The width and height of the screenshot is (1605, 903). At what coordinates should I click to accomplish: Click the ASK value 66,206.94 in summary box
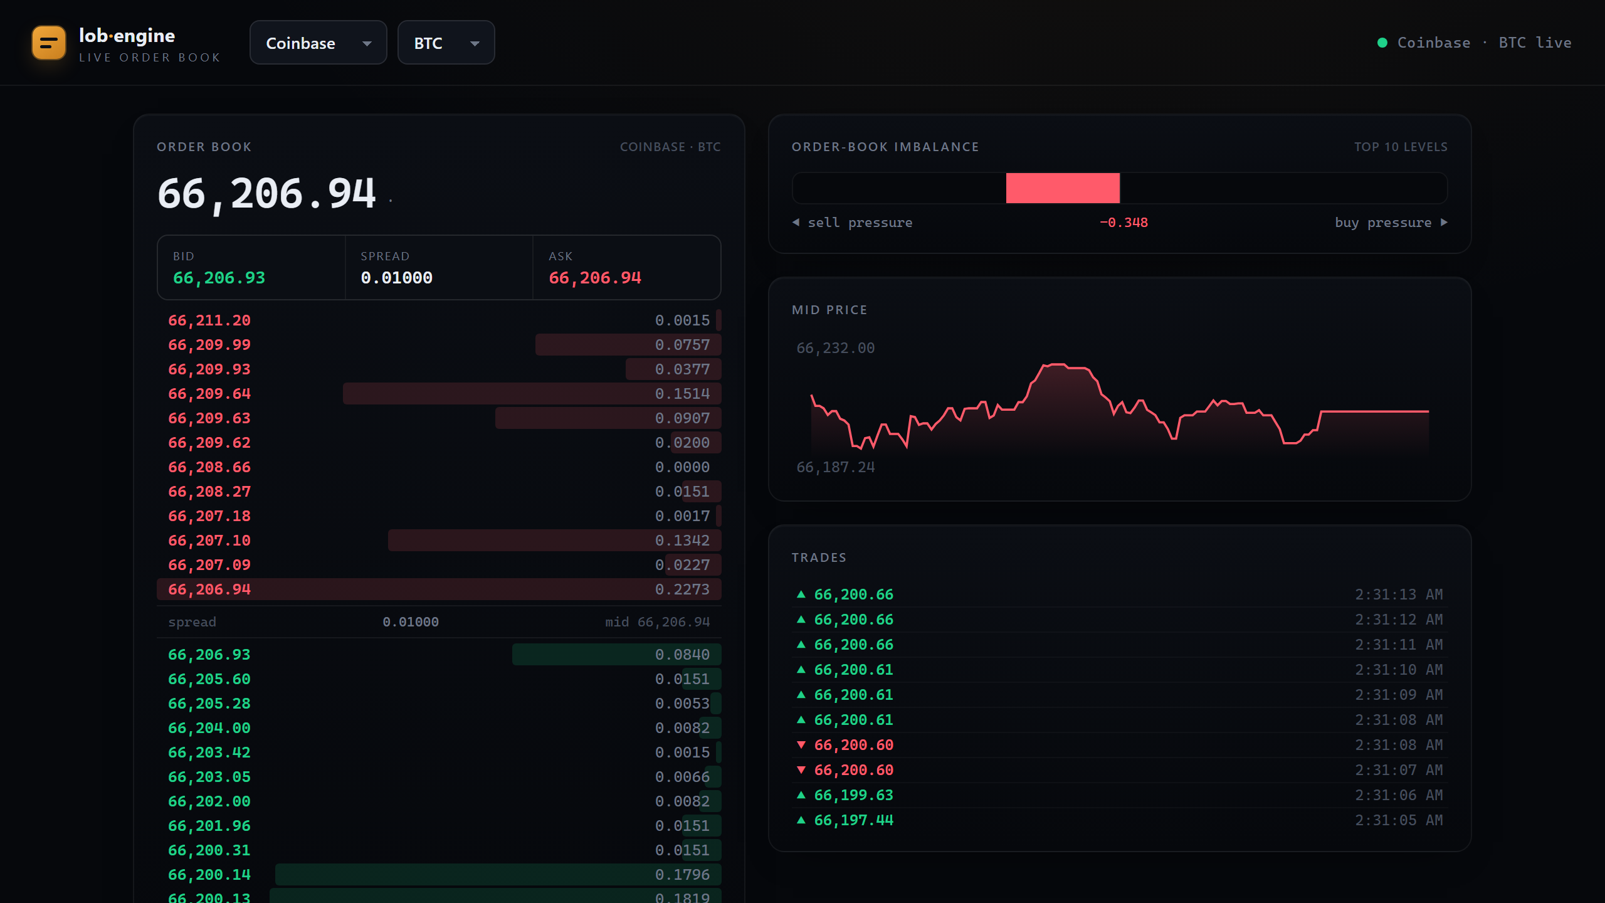point(595,278)
